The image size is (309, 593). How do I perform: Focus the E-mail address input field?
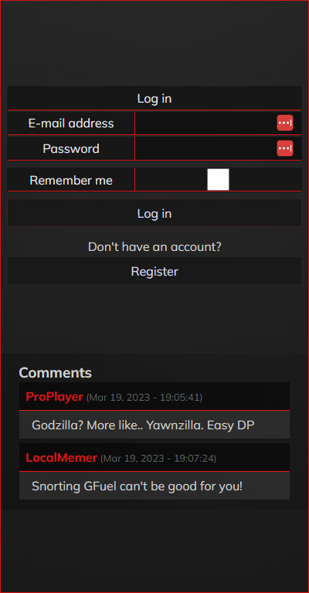pyautogui.click(x=218, y=124)
